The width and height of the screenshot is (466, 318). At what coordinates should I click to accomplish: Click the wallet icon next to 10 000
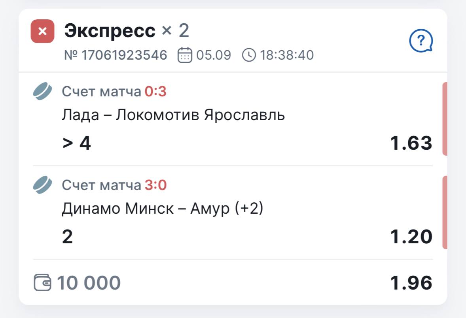(x=42, y=283)
